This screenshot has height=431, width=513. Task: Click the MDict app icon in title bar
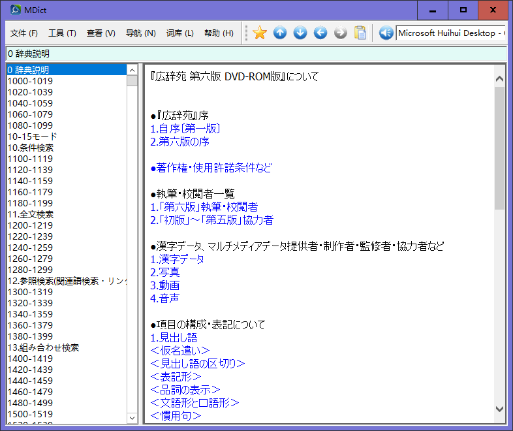click(15, 9)
